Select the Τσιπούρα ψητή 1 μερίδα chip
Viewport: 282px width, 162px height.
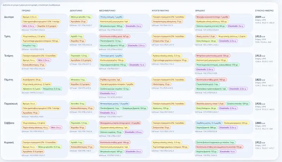[111, 56]
